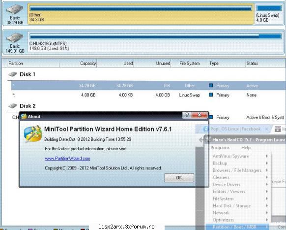Click the Disk 1 Basic 38.29 GB drive icon
286x230 pixels.
coord(15,9)
